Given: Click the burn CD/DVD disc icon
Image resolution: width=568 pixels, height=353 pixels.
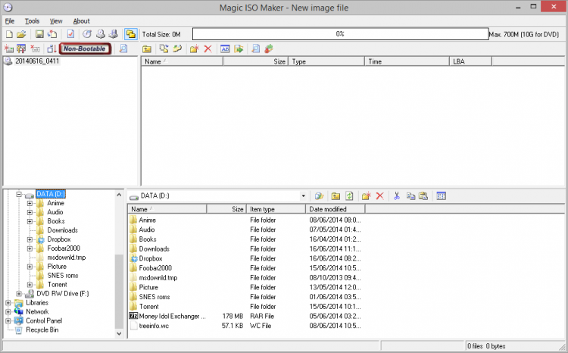Looking at the screenshot, I should pos(87,34).
